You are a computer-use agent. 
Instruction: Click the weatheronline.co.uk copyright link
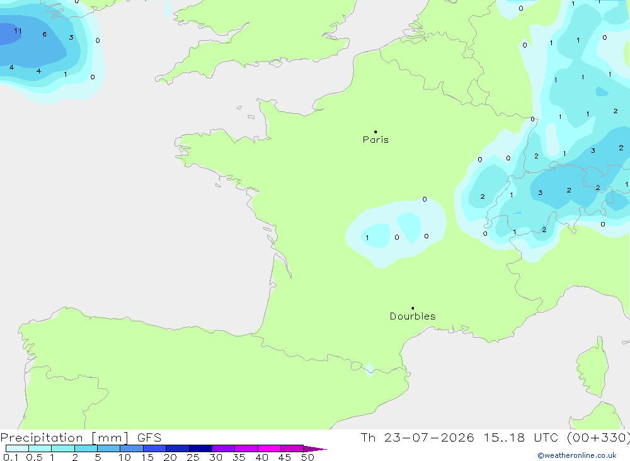click(577, 455)
